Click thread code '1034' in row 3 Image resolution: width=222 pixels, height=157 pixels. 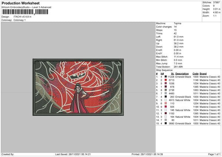click(196, 83)
